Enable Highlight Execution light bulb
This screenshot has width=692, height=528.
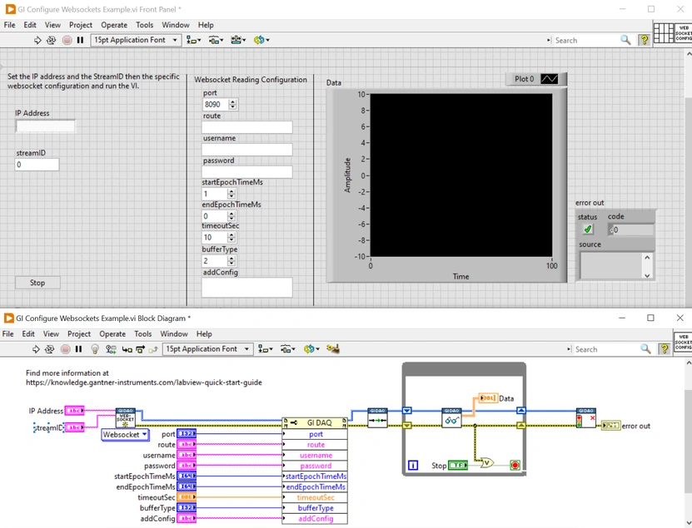pos(93,349)
